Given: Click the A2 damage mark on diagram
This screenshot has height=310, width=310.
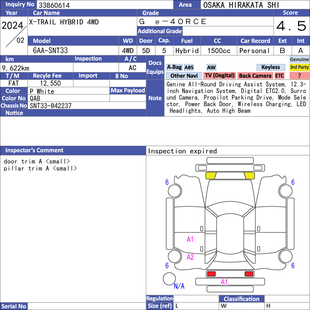Looking at the screenshot, I should pyautogui.click(x=190, y=257).
